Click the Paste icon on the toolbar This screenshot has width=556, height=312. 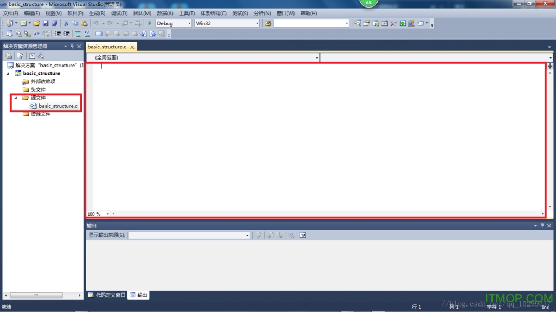pyautogui.click(x=84, y=23)
